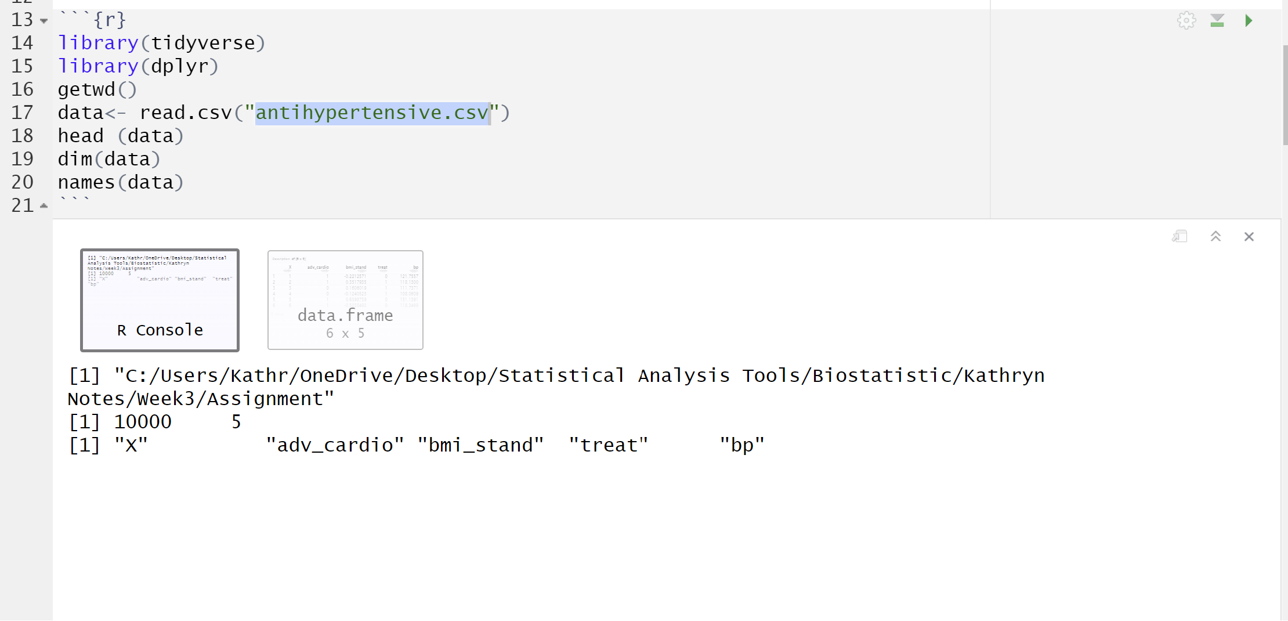Show output in new window icon
This screenshot has width=1288, height=621.
coord(1180,236)
